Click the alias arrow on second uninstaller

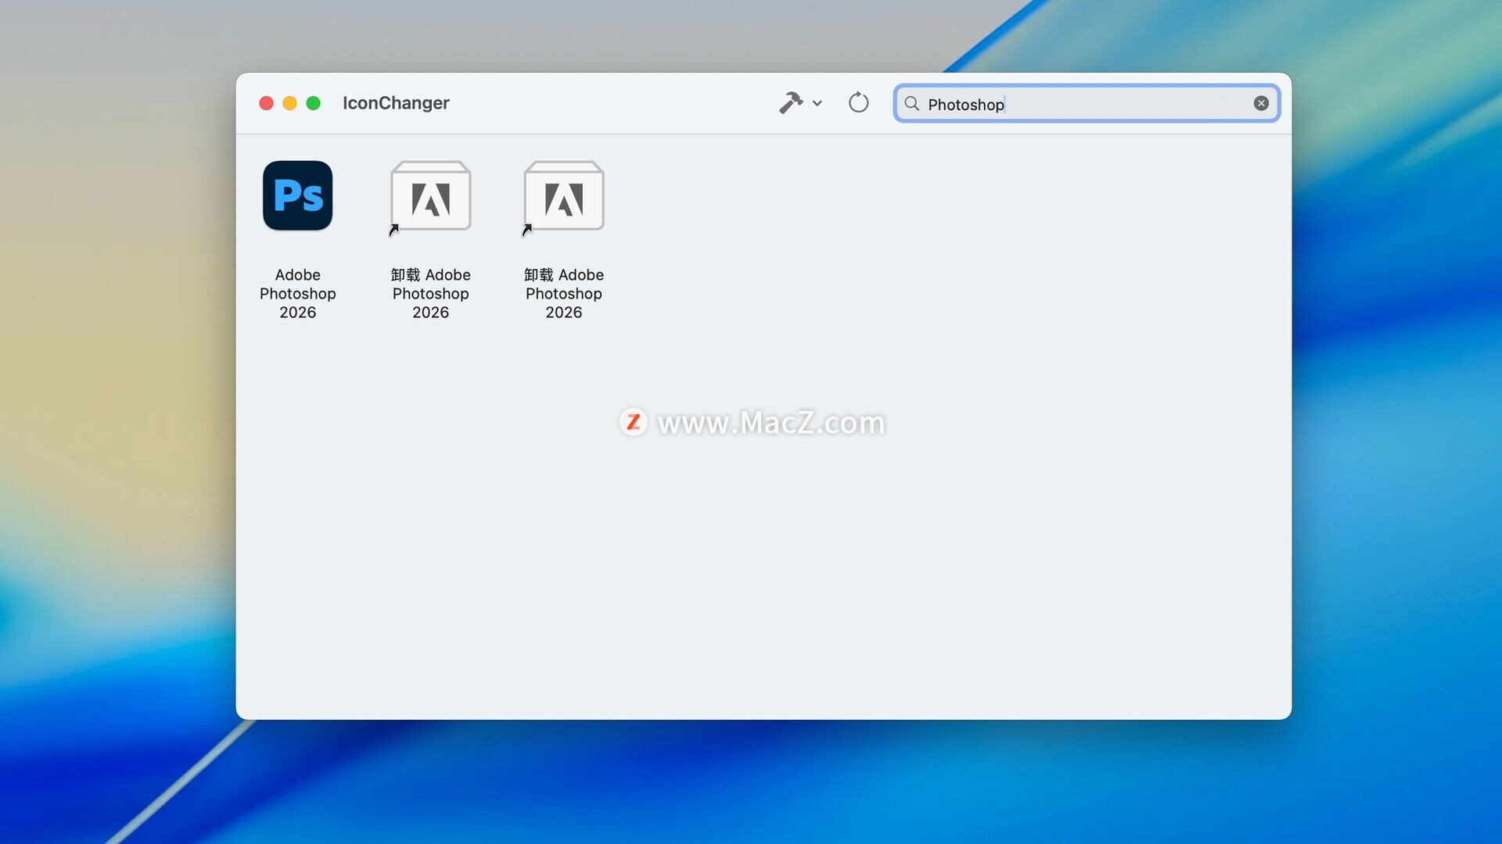point(527,230)
